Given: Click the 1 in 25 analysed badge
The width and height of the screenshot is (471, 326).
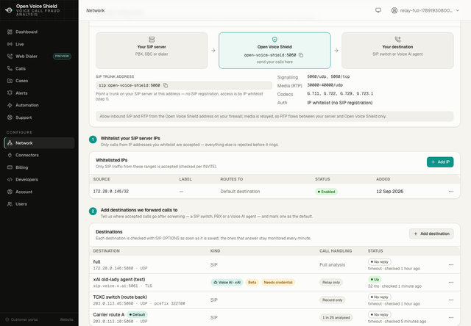Looking at the screenshot, I should 336,318.
